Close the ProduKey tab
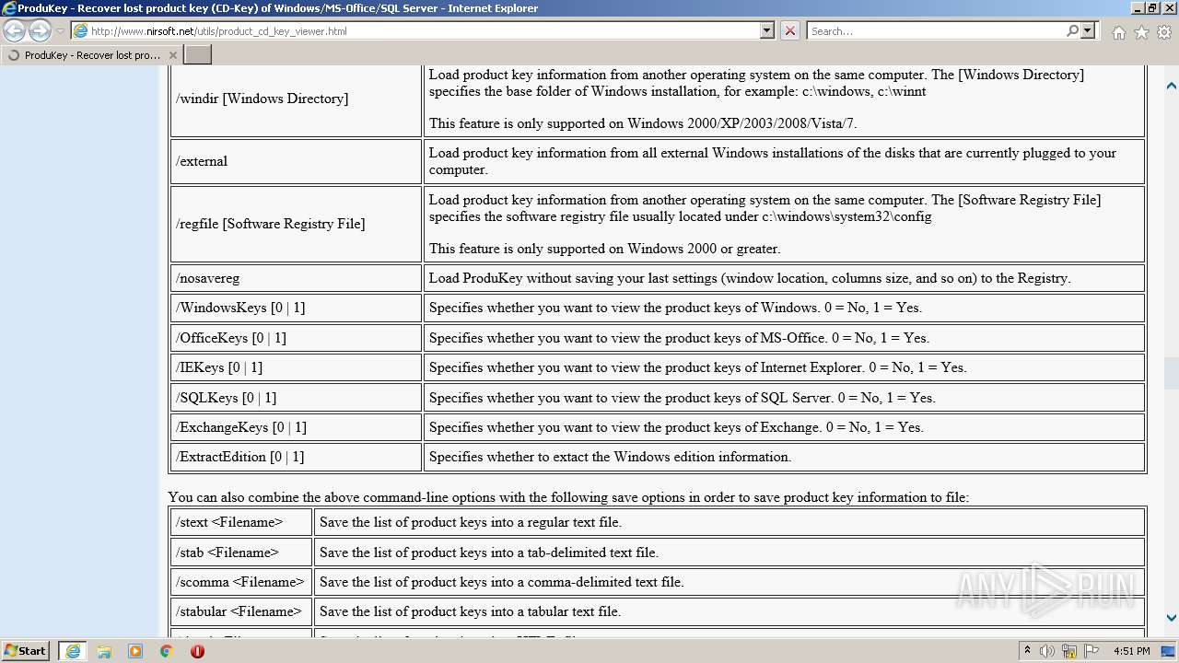 point(172,55)
